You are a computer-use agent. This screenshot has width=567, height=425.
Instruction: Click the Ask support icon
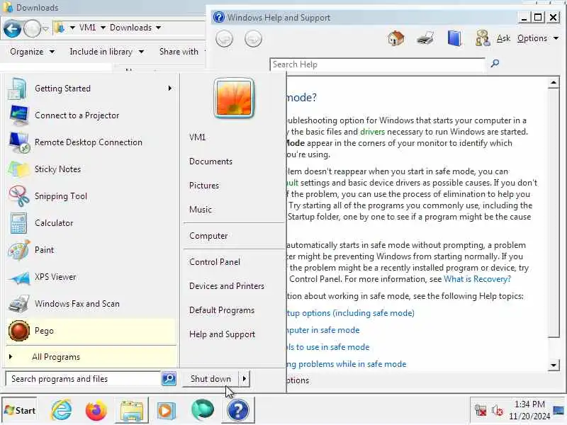coord(483,38)
